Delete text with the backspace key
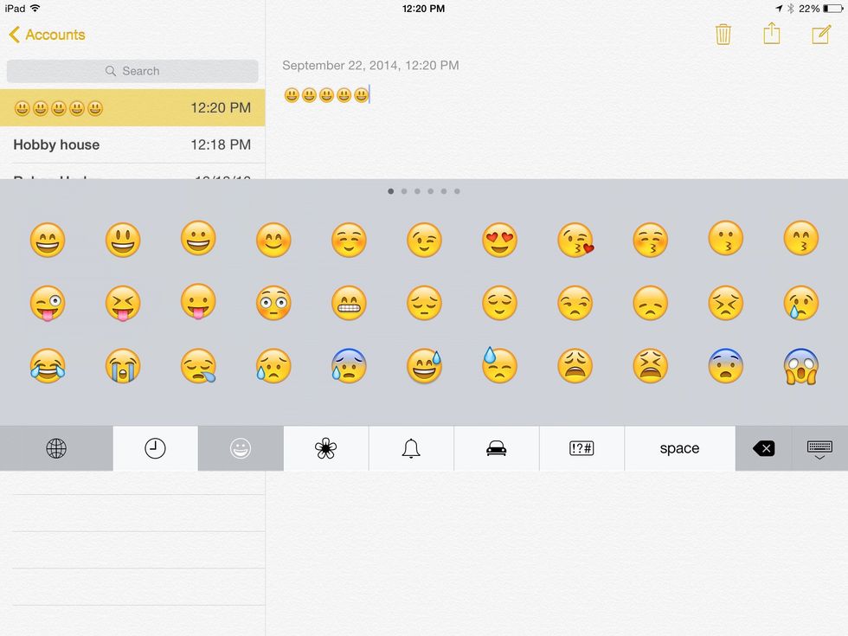The height and width of the screenshot is (636, 848). 762,448
